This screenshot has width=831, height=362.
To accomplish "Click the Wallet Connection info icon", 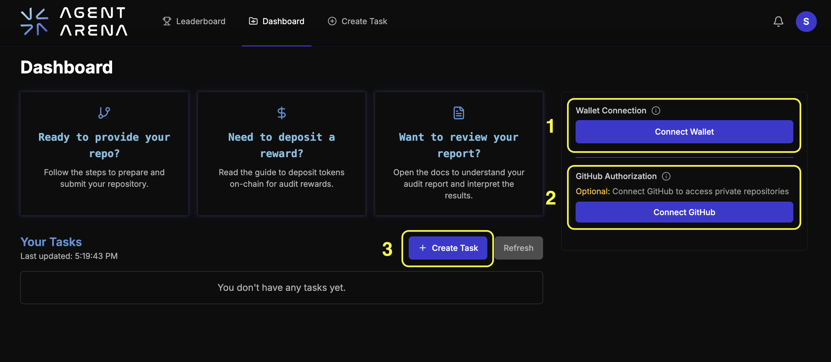I will click(655, 111).
